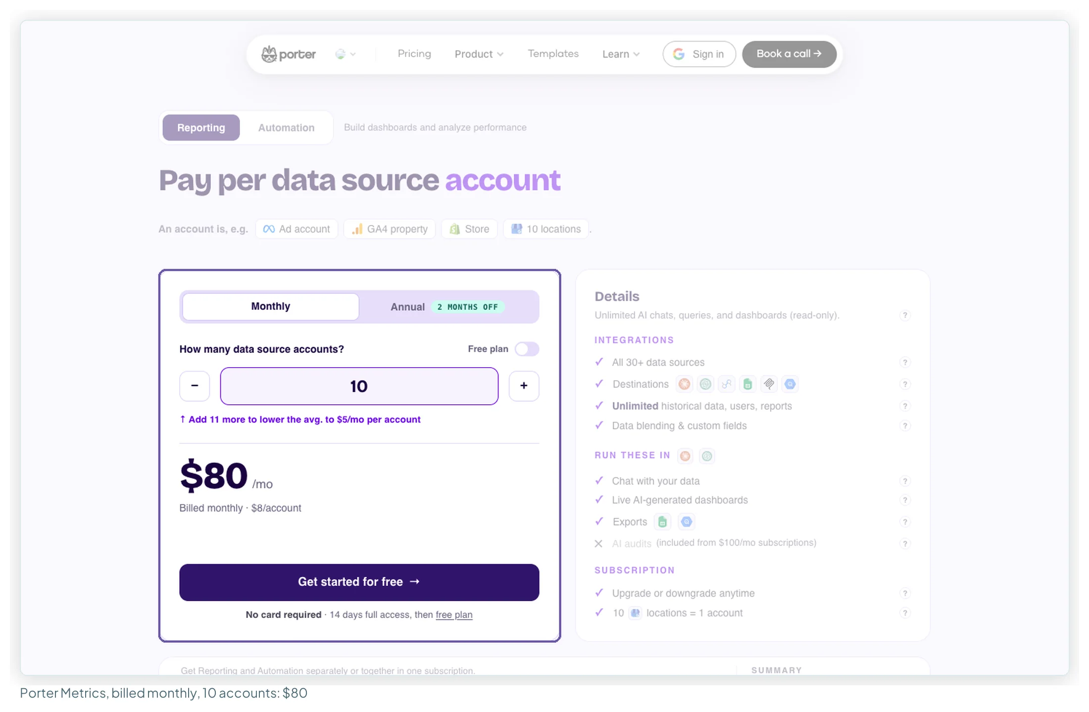
Task: Expand the Learn menu
Action: [x=621, y=54]
